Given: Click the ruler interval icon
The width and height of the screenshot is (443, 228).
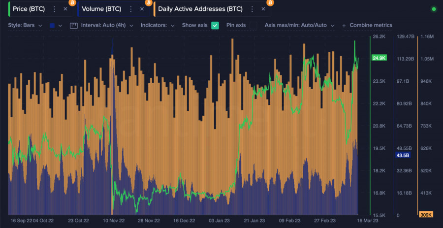Looking at the screenshot, I should (74, 25).
